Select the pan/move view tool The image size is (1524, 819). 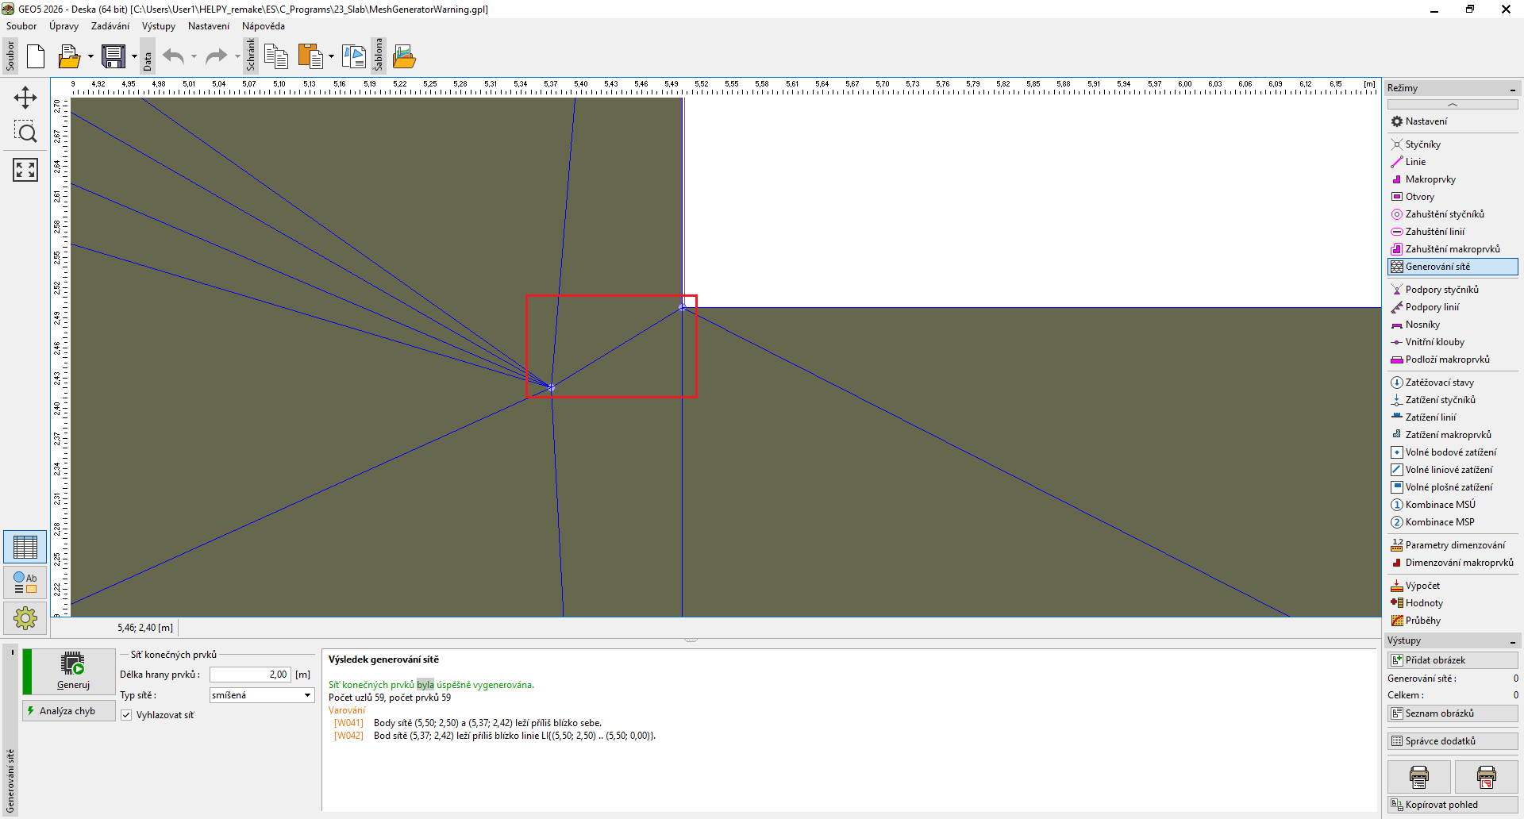(25, 98)
